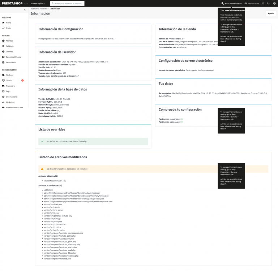Open the user profile avatar
The image size is (278, 271).
pyautogui.click(x=274, y=3)
